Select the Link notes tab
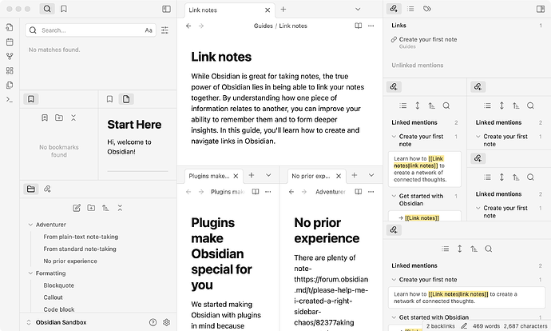 tap(229, 10)
